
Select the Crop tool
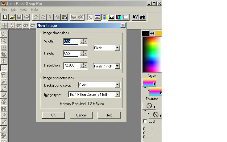click(4, 54)
